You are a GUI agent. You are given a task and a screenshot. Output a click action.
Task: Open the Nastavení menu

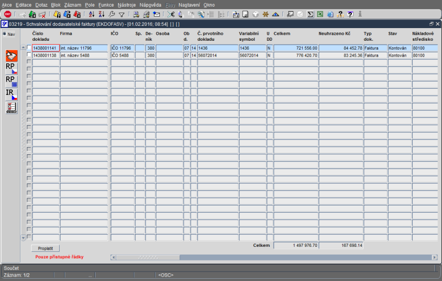[189, 5]
